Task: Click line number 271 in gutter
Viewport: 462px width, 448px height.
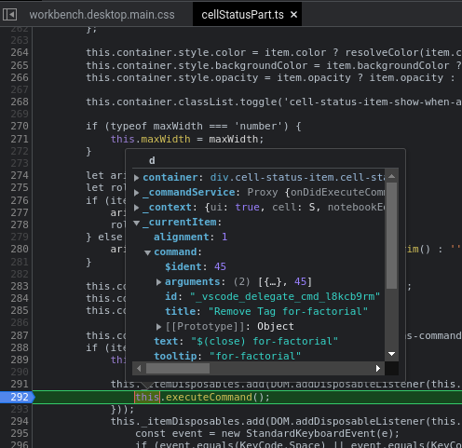Action: point(20,139)
